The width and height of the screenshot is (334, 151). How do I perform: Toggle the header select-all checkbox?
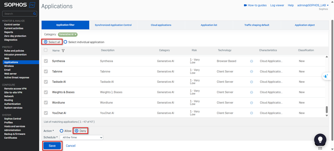(x=46, y=50)
